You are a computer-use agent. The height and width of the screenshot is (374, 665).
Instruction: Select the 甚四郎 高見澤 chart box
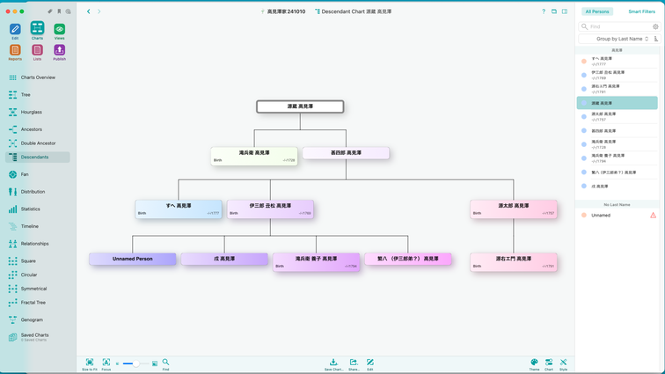click(x=346, y=153)
